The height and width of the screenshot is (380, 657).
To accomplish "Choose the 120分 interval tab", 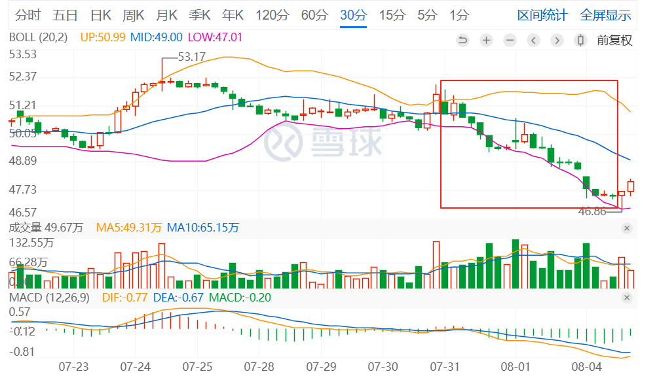I will [272, 16].
